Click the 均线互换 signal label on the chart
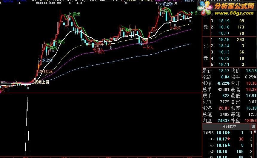Viewport: 257px width, 158px height. [x=46, y=72]
